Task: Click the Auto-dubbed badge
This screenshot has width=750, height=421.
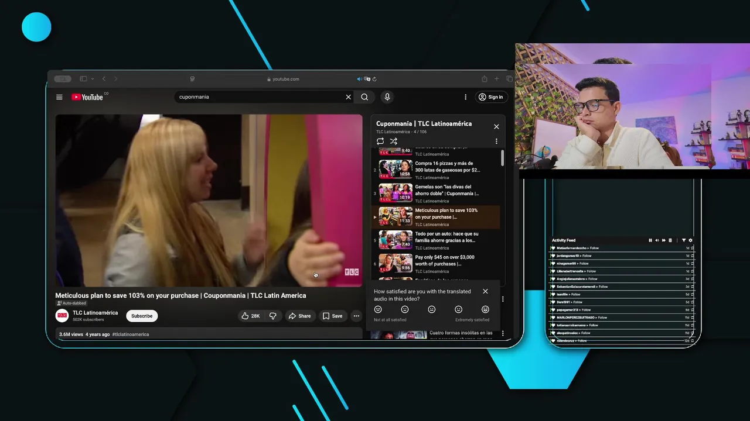Action: click(71, 303)
